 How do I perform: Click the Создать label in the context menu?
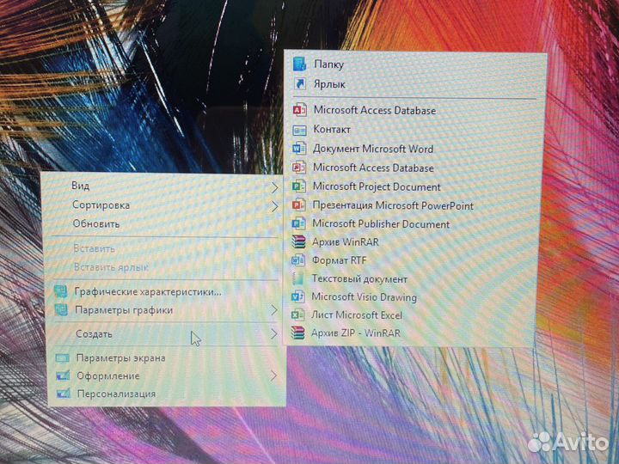pyautogui.click(x=94, y=333)
